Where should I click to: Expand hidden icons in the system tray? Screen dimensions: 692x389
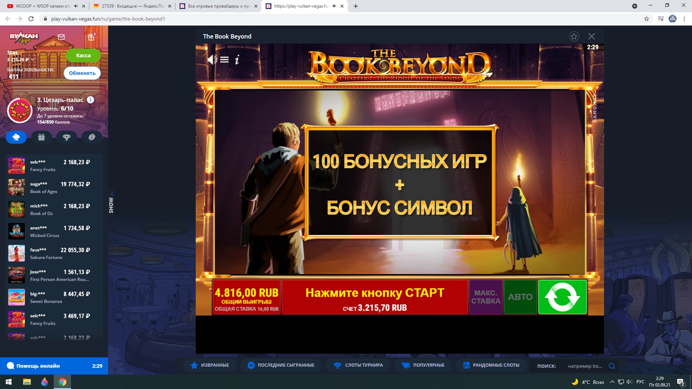(x=612, y=381)
